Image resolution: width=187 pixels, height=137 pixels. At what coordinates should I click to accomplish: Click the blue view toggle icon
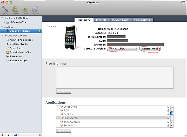[x=15, y=135]
